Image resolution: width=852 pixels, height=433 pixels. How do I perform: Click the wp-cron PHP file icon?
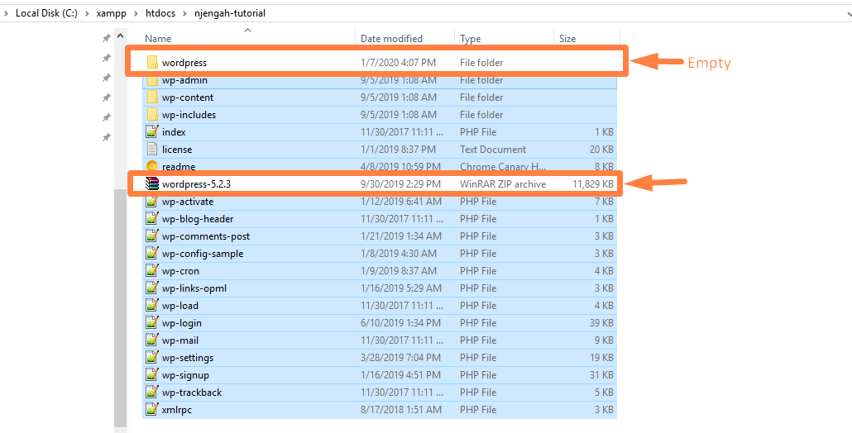[x=152, y=271]
